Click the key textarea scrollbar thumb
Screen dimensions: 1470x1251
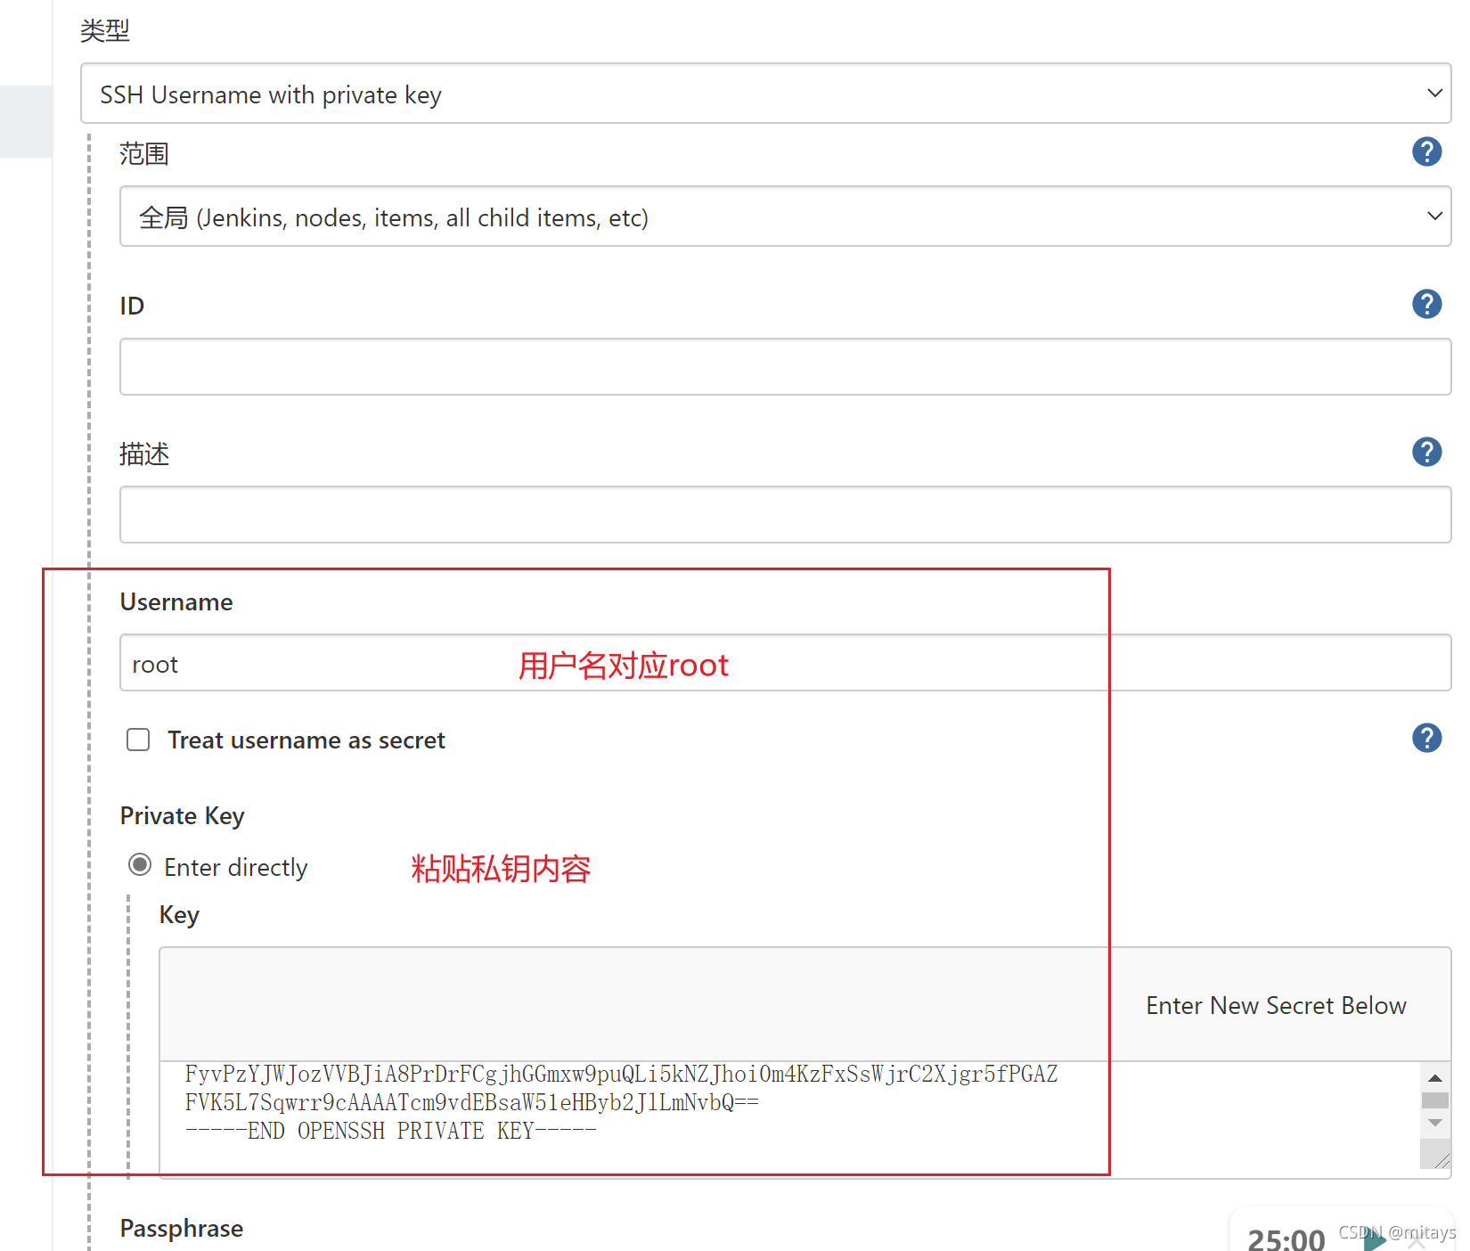(x=1434, y=1100)
